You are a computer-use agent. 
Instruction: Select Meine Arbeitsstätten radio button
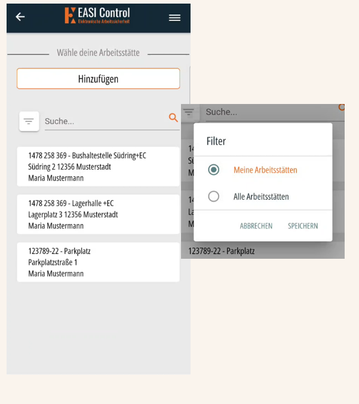pyautogui.click(x=213, y=170)
